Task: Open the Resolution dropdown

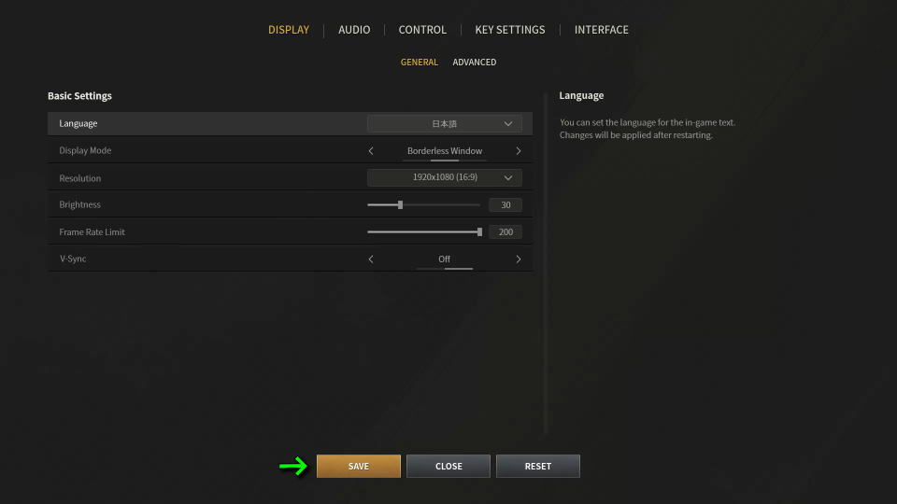Action: (445, 177)
